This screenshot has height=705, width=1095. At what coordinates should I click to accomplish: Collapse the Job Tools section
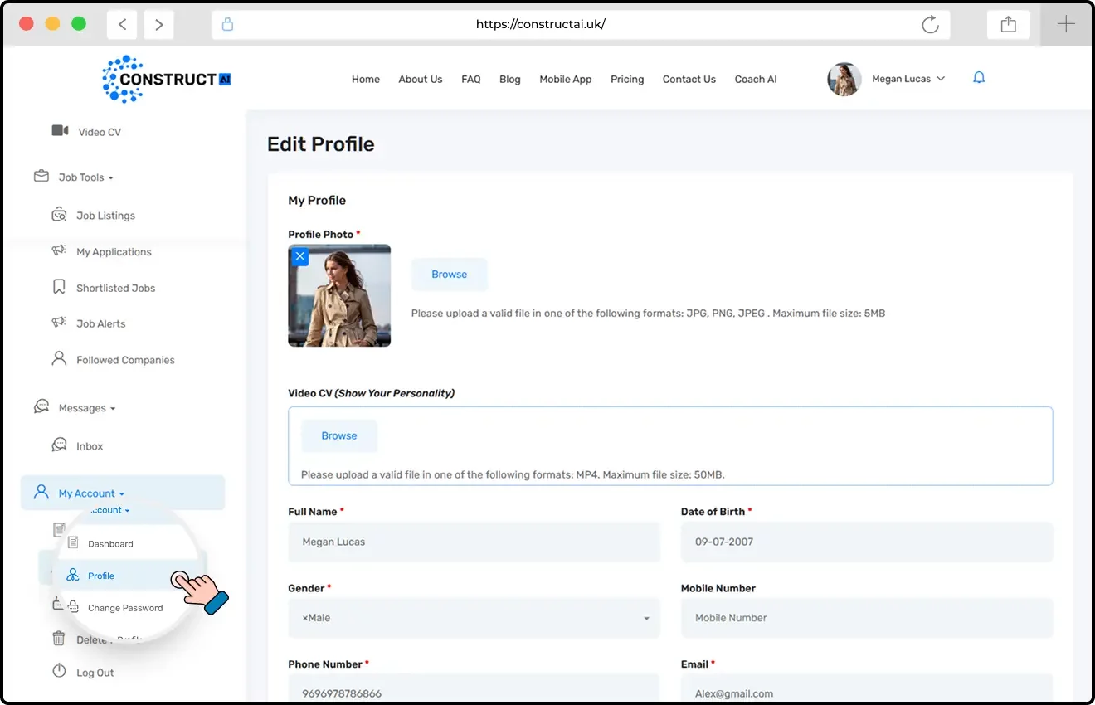(85, 177)
